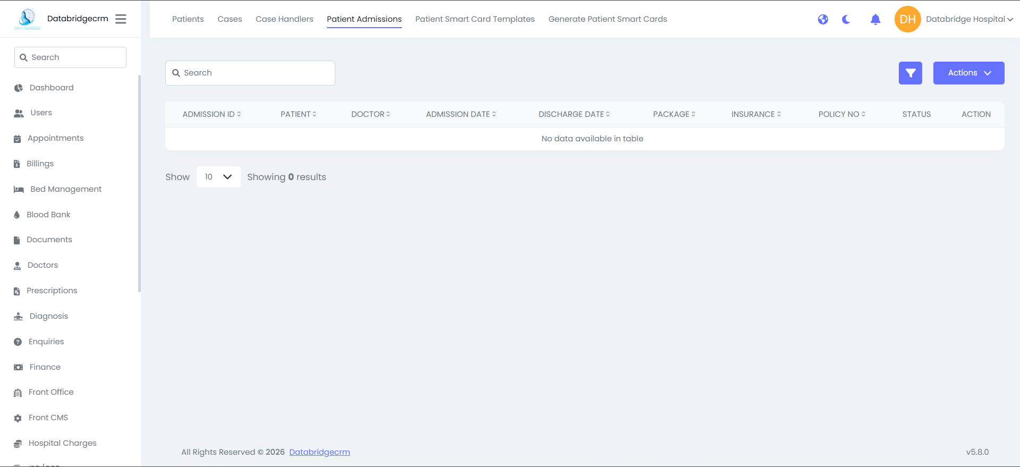This screenshot has width=1020, height=467.
Task: Go to the Doctors section
Action: [x=43, y=265]
